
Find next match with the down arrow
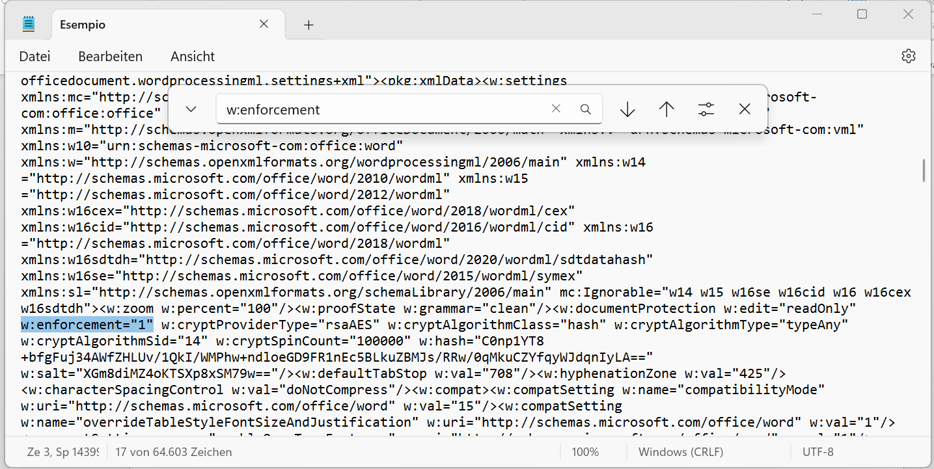[x=627, y=109]
